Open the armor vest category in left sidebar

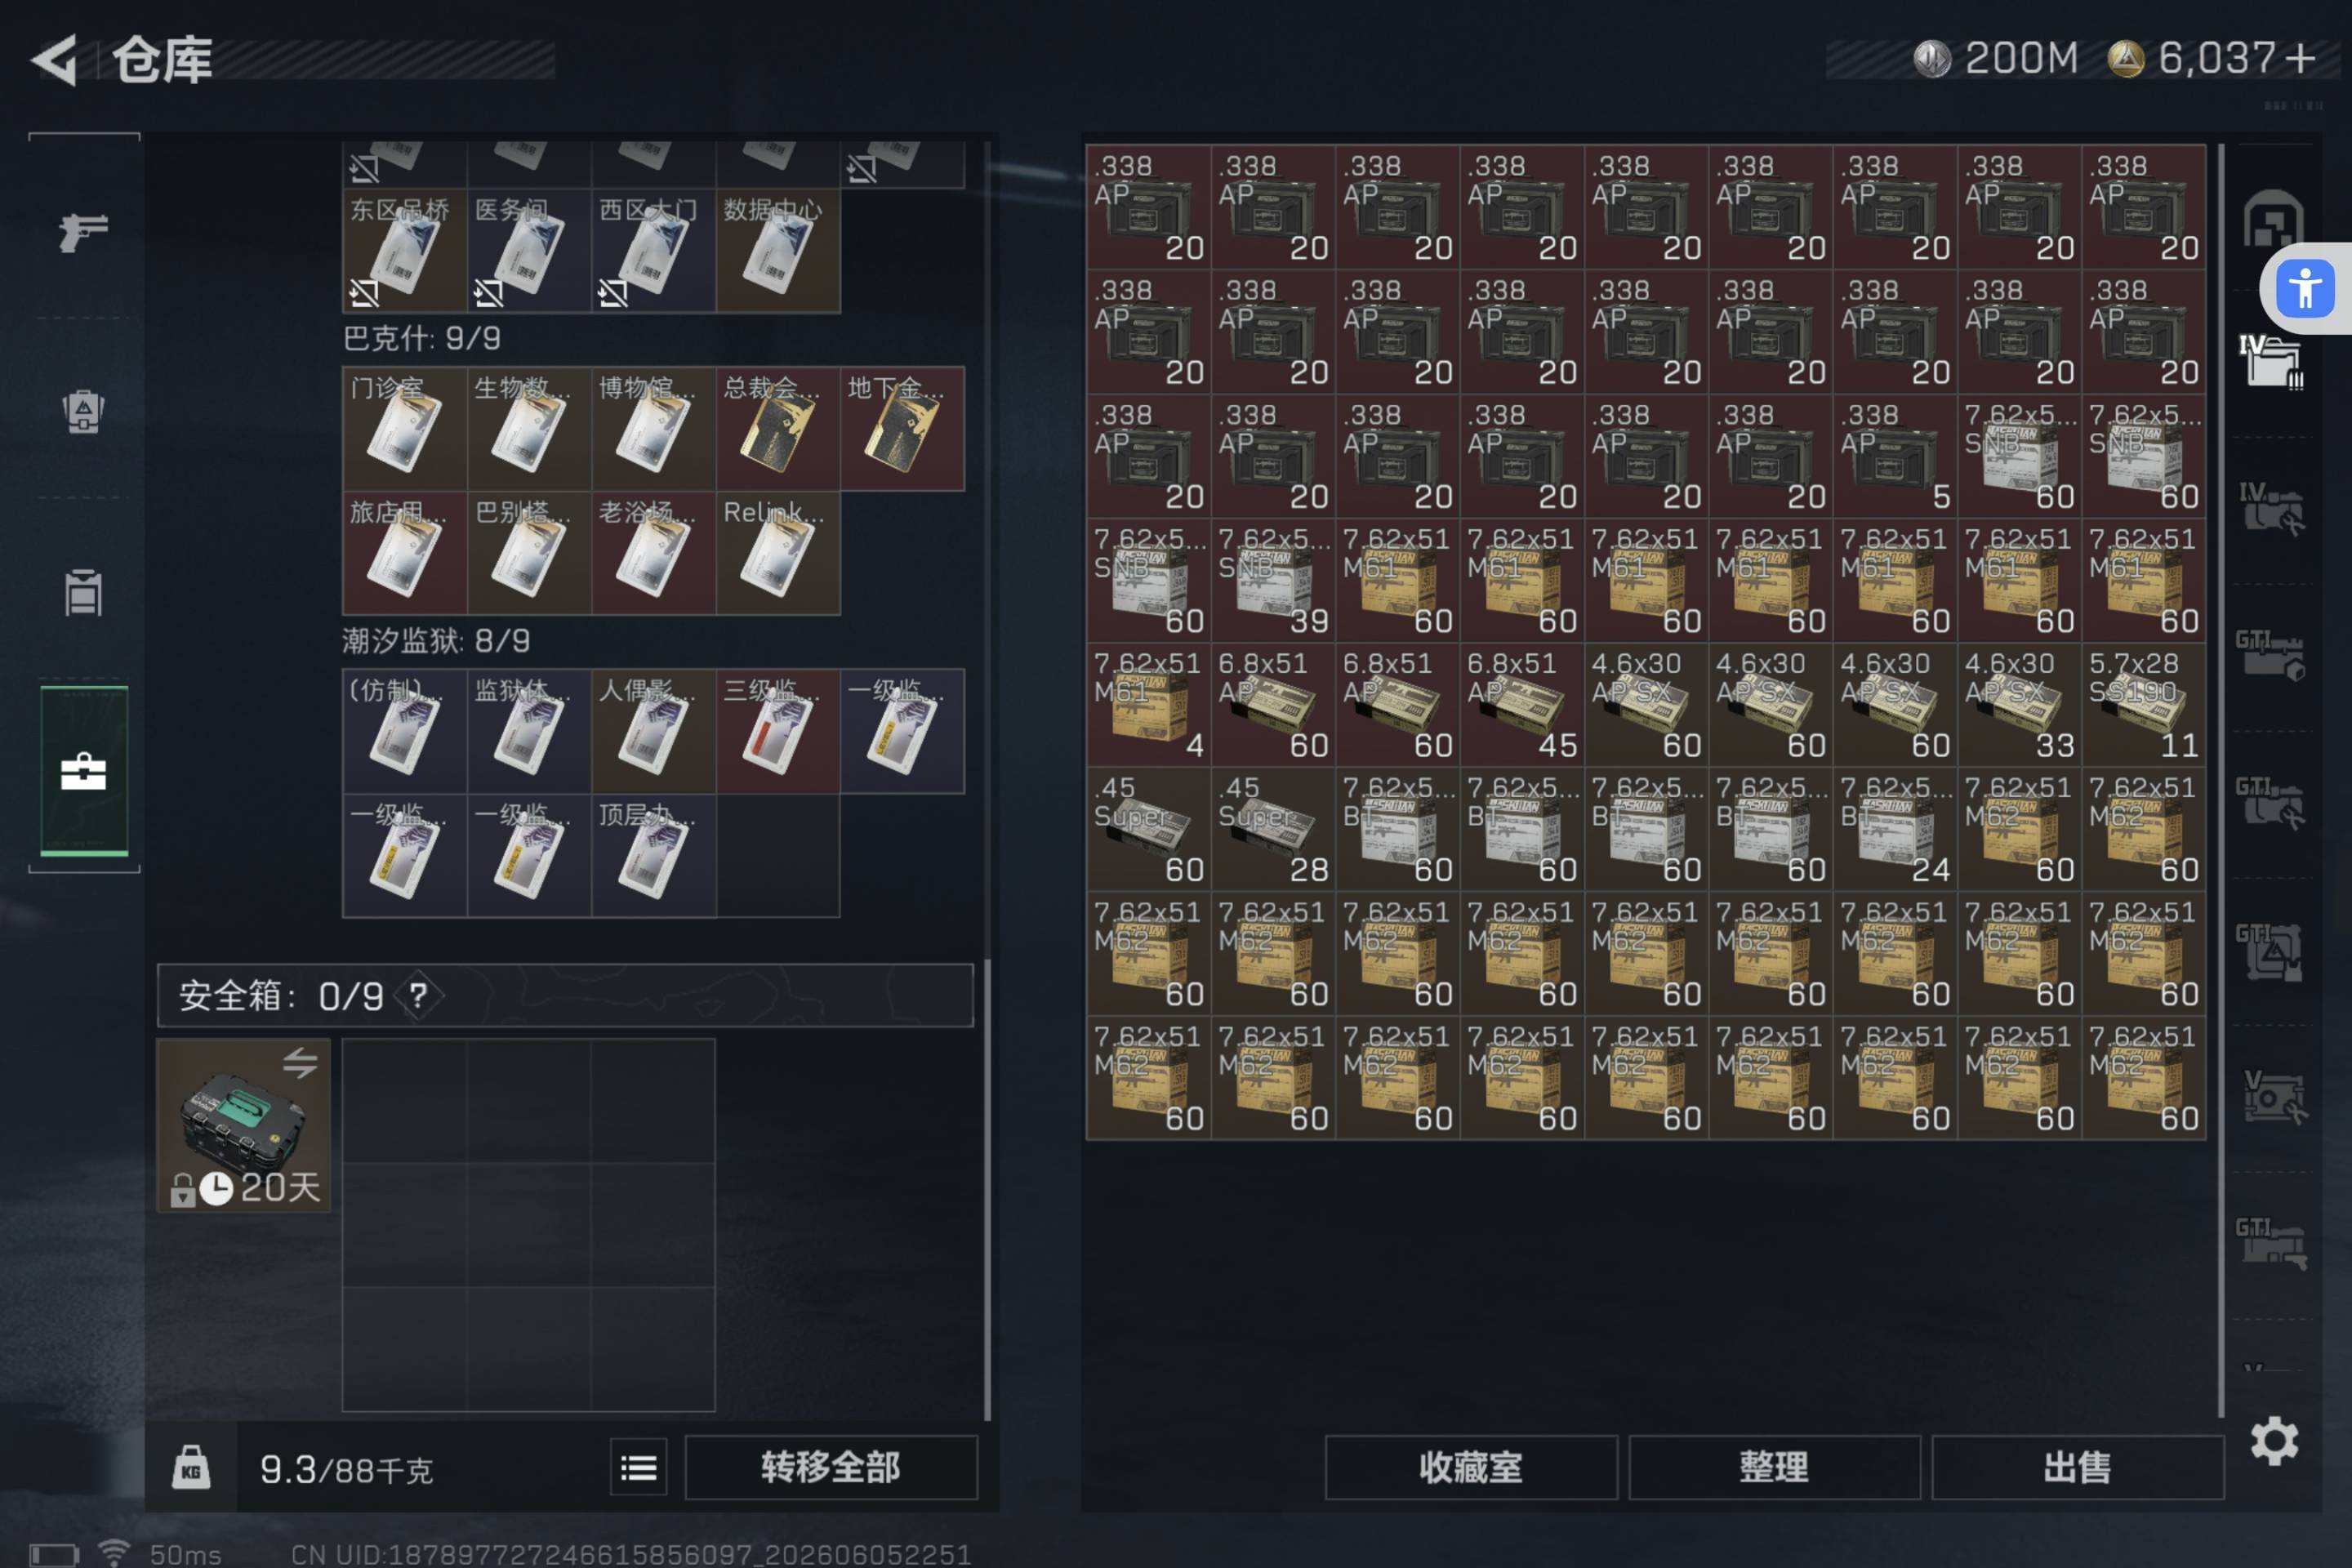tap(83, 411)
